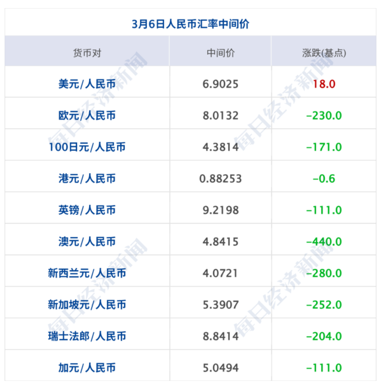Click the midpoint value 6.9025
Image resolution: width=380 pixels, height=386 pixels.
[220, 84]
